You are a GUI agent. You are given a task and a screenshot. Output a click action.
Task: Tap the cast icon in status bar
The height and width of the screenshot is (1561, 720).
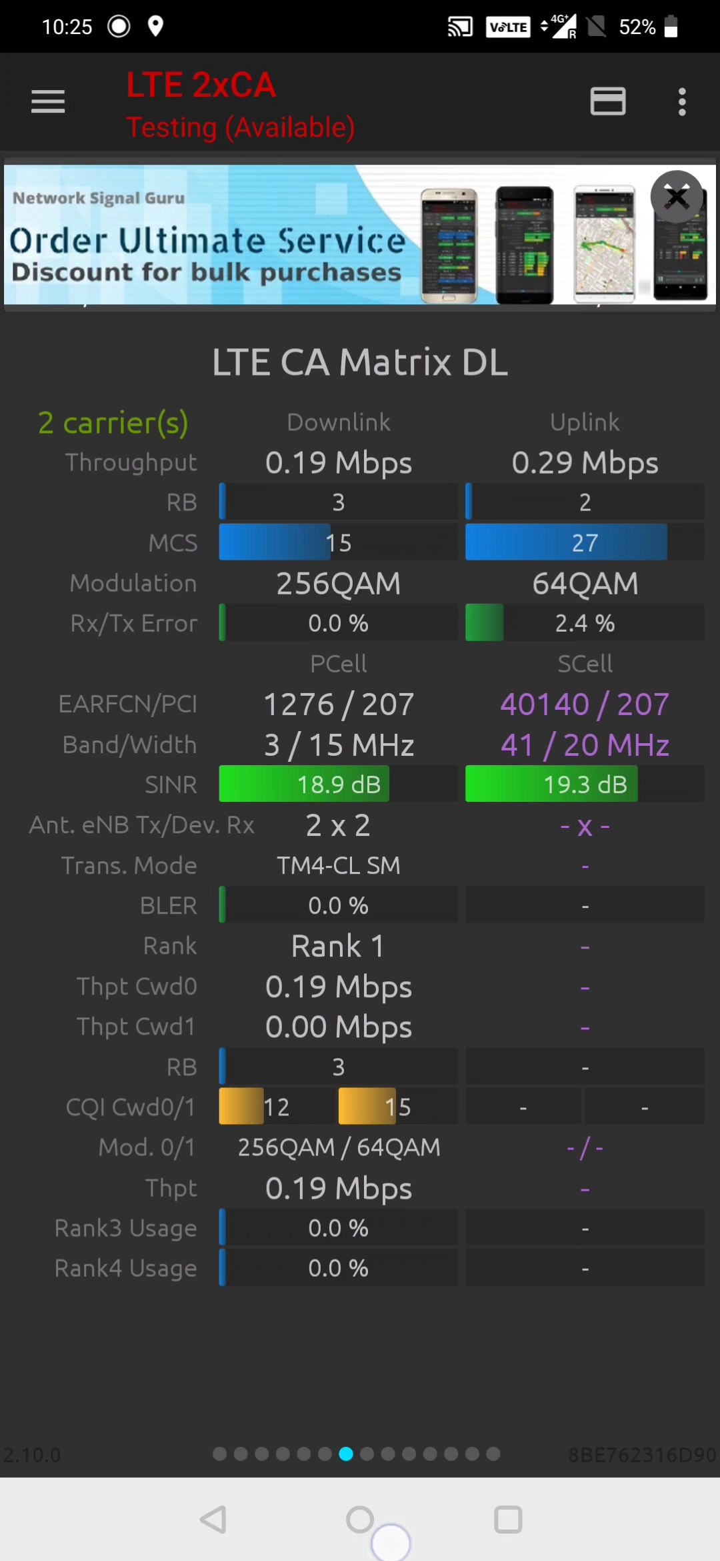(459, 27)
